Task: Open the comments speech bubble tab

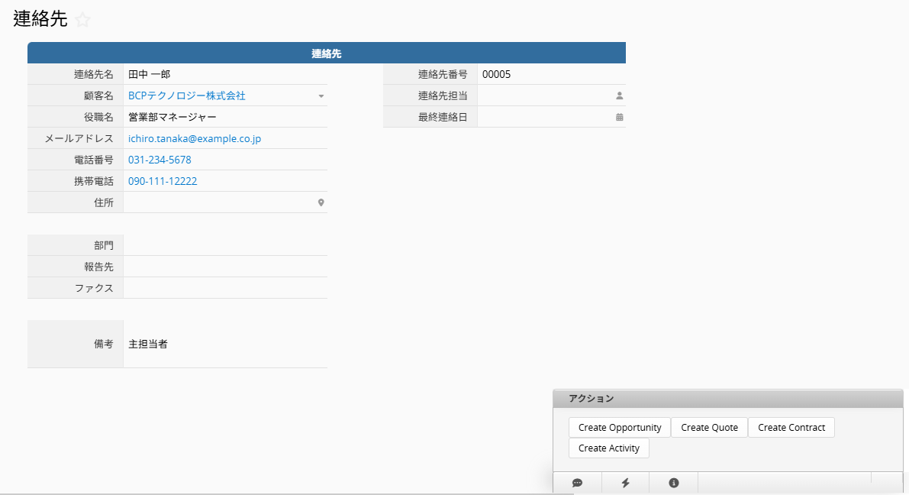Action: [577, 483]
